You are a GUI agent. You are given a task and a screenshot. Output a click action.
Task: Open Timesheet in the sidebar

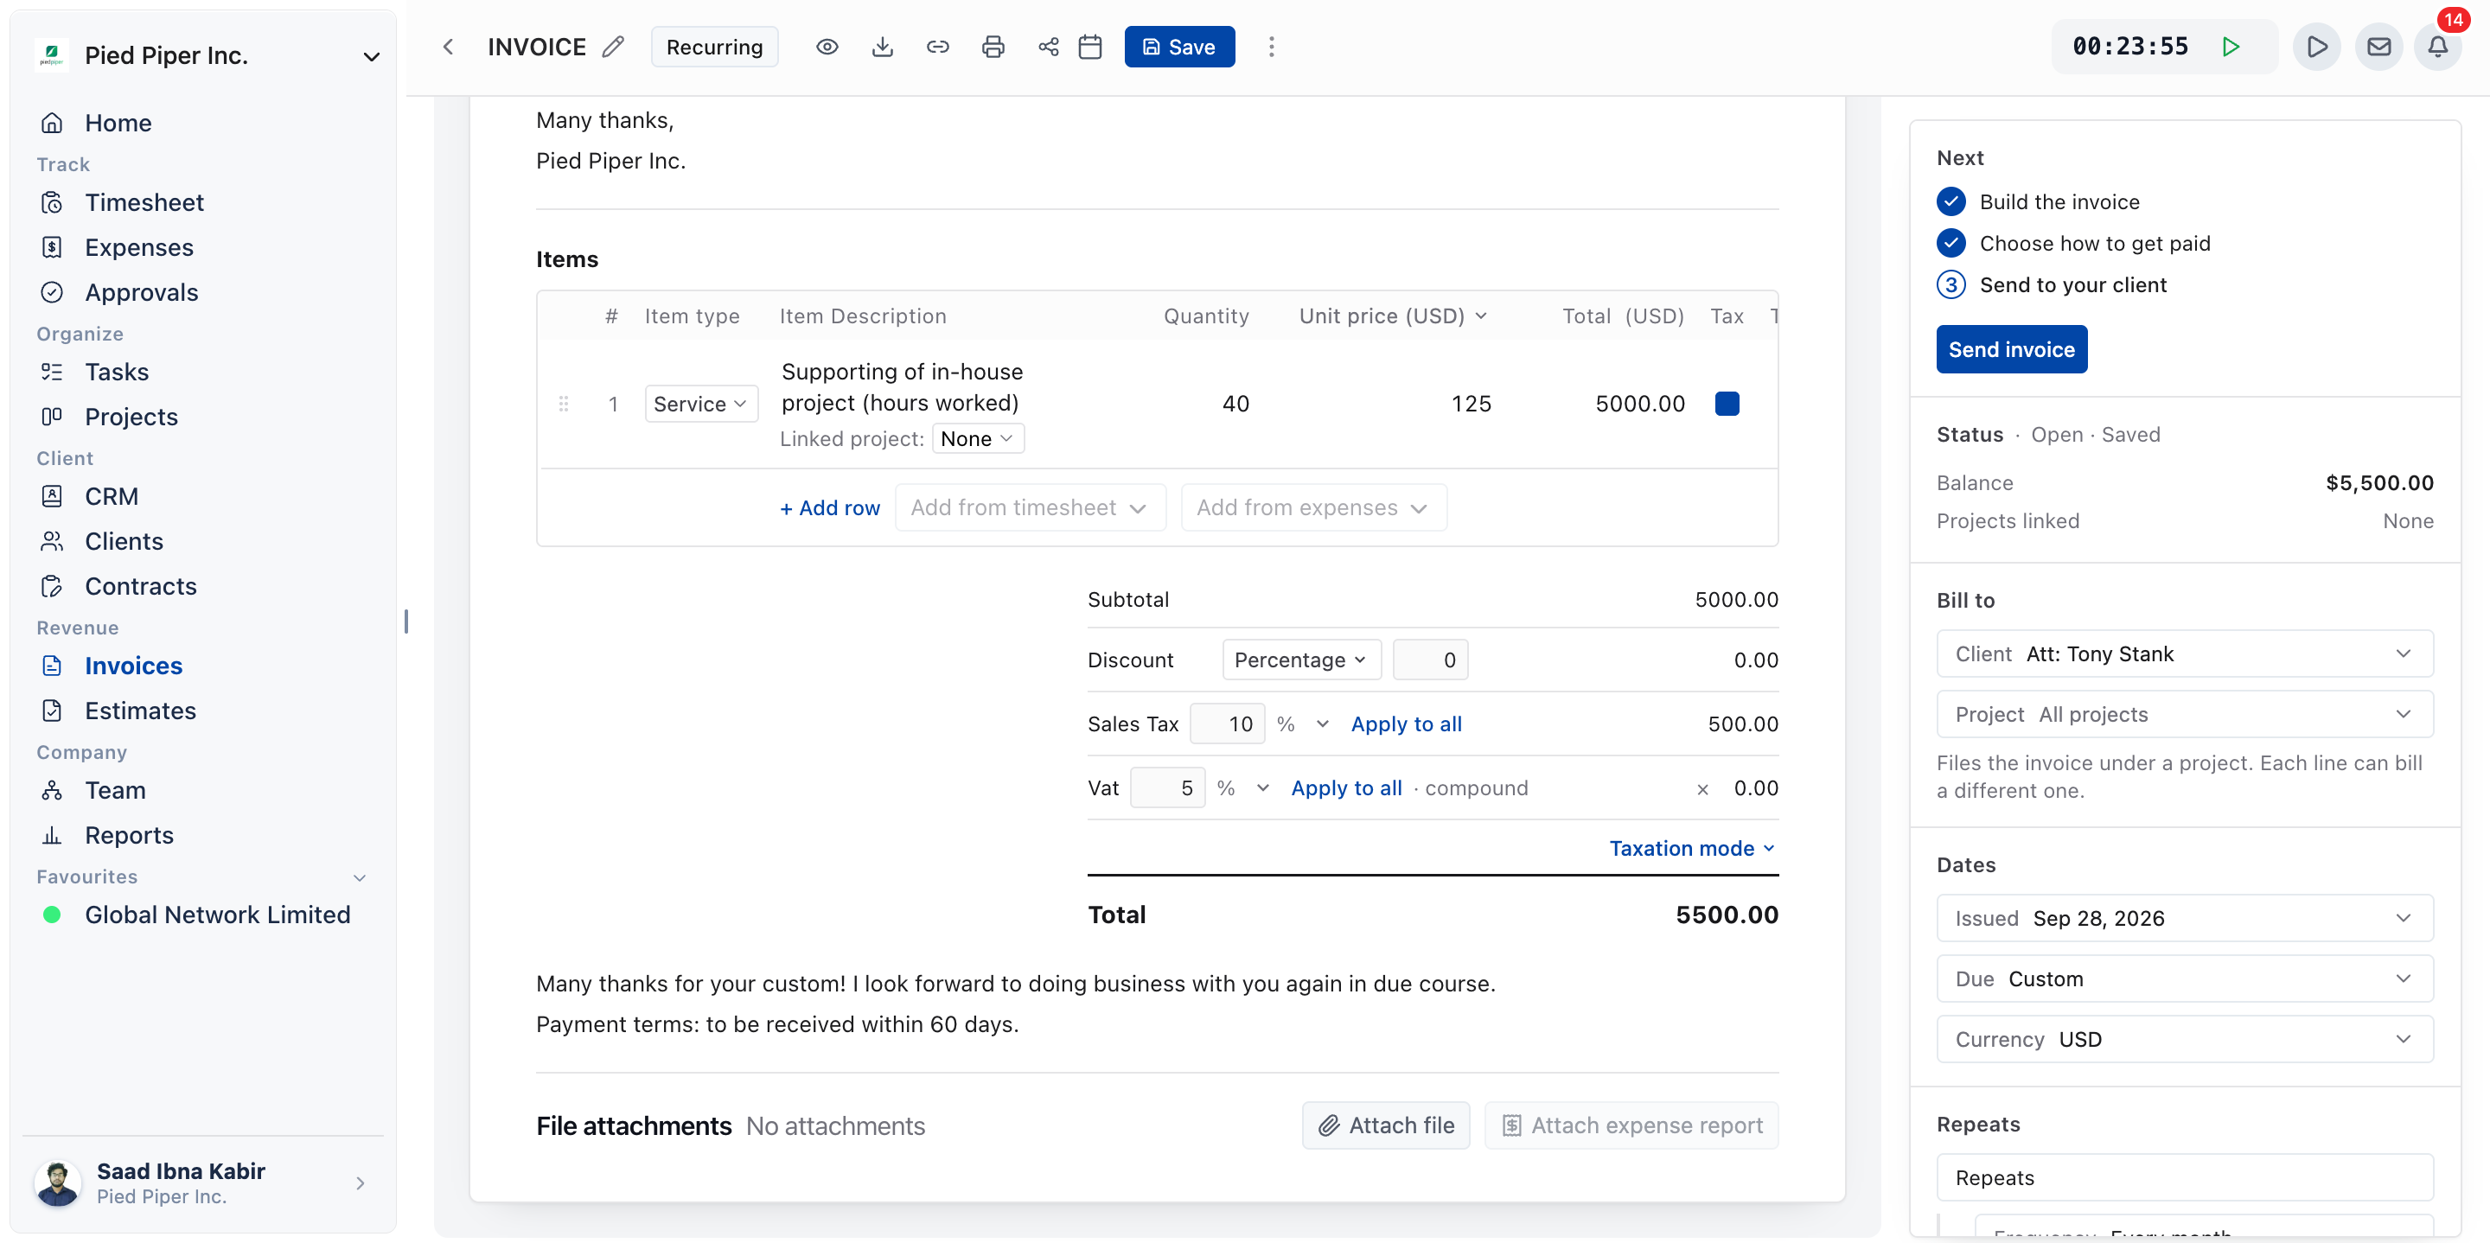(x=144, y=202)
